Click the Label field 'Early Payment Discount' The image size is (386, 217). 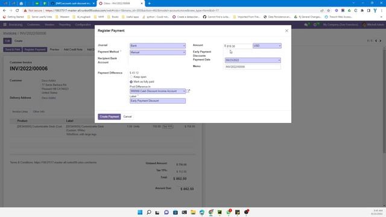click(x=157, y=101)
